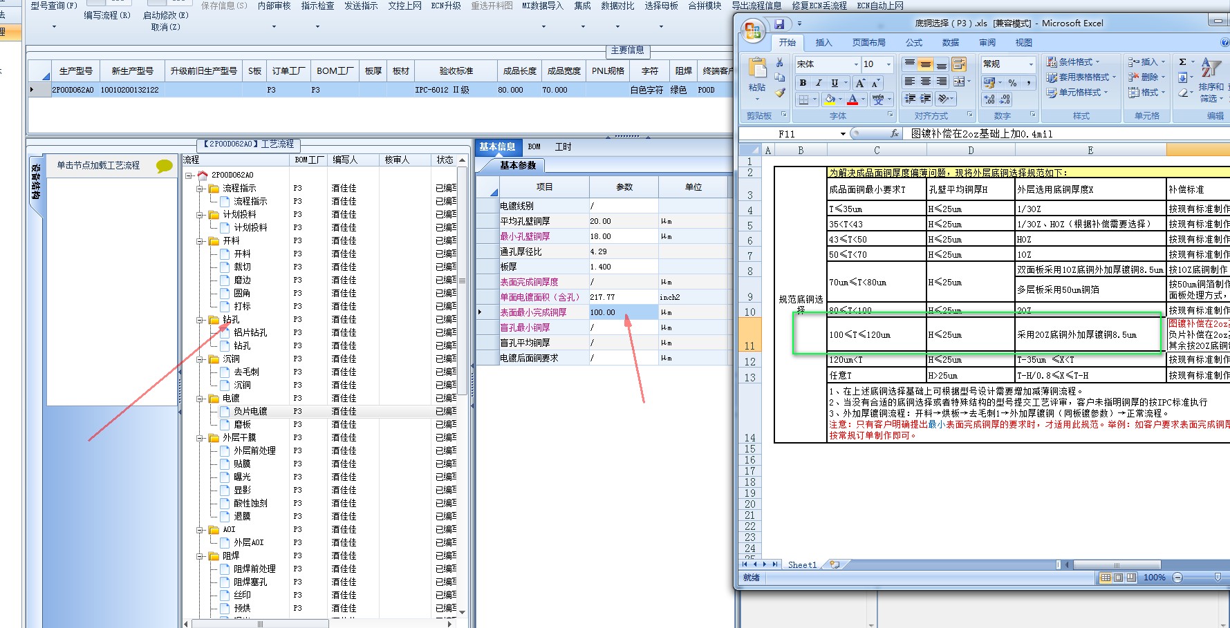Open the BOM tab beside 基本信息
Screen dimensions: 1230x628
click(x=534, y=146)
